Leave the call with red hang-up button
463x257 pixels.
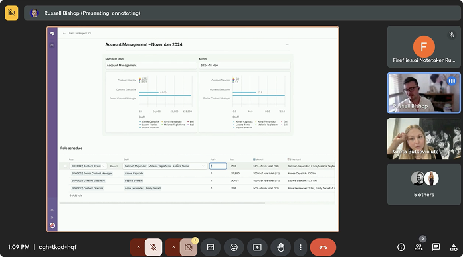[x=323, y=247]
